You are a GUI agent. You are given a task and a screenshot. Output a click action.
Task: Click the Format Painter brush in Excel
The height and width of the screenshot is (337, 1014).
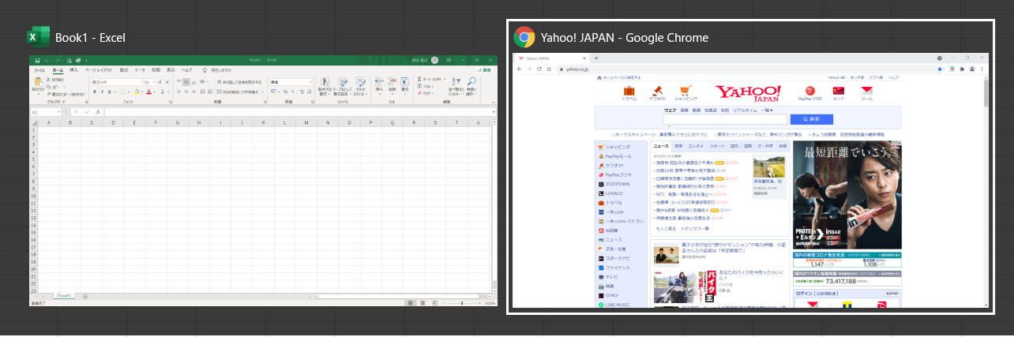click(50, 94)
